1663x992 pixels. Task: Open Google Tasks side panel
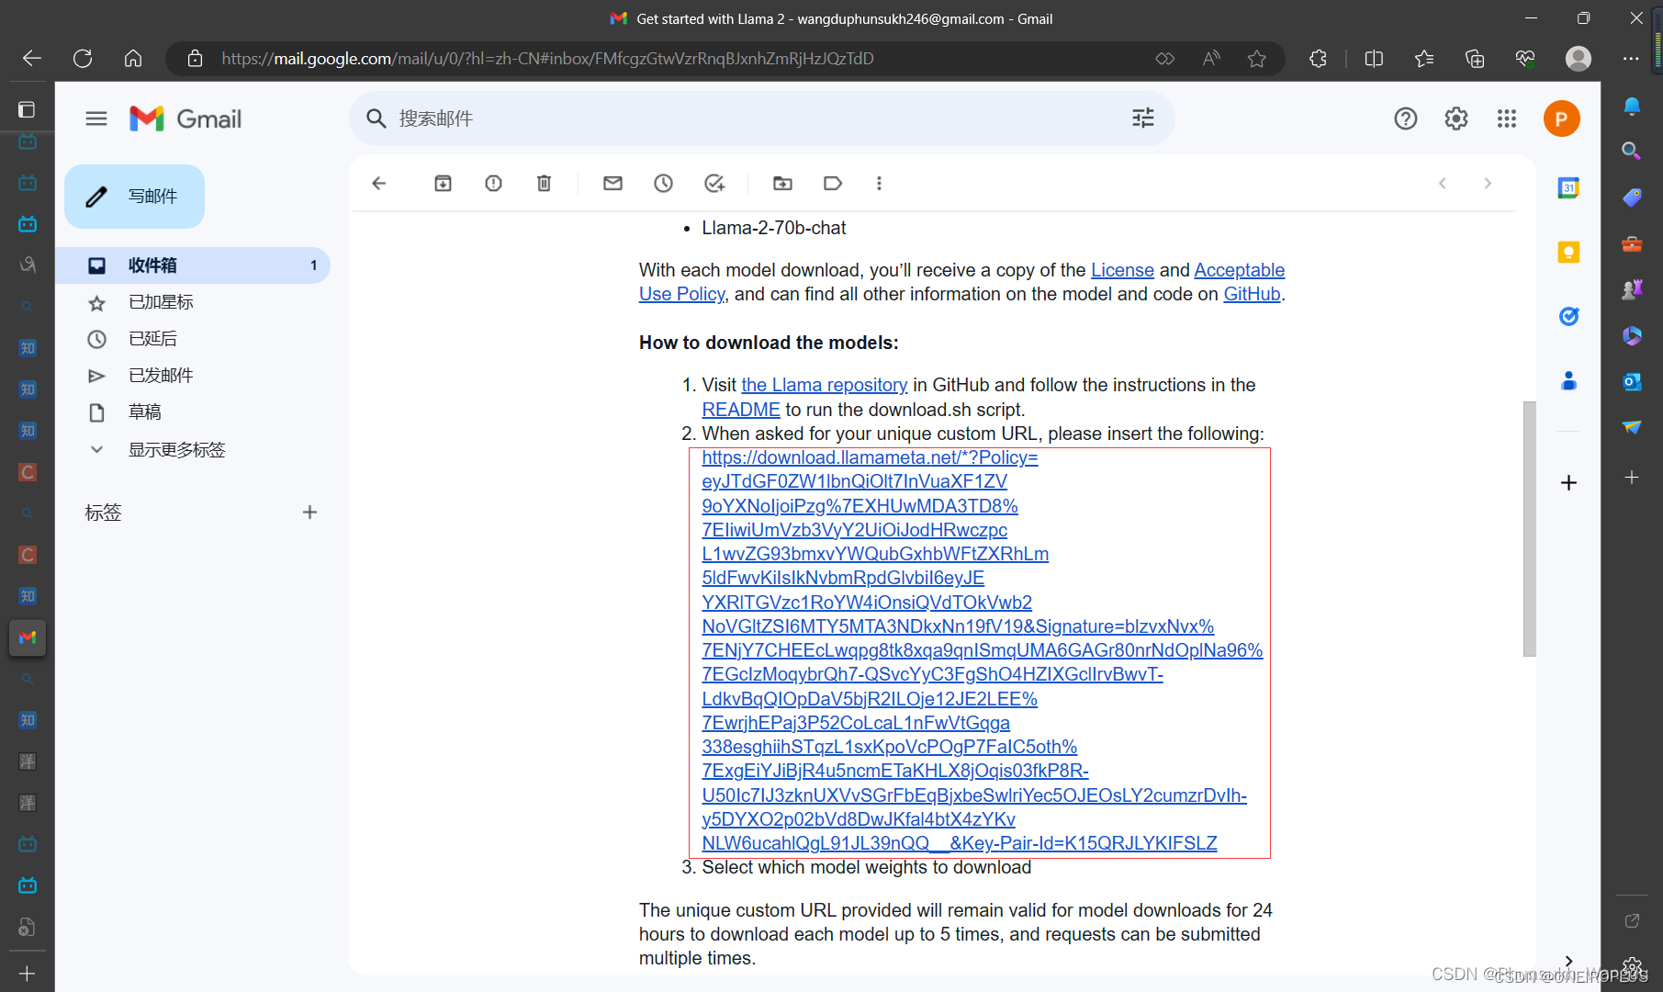(x=1568, y=317)
